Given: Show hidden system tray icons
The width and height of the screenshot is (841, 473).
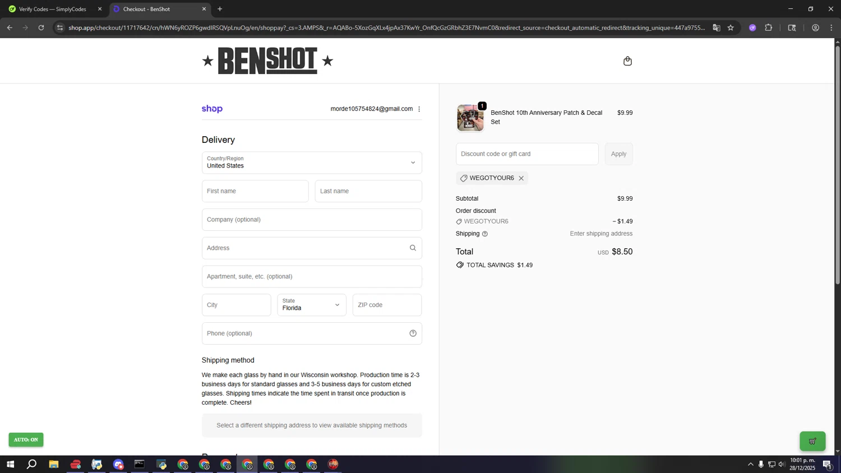Looking at the screenshot, I should pyautogui.click(x=750, y=464).
